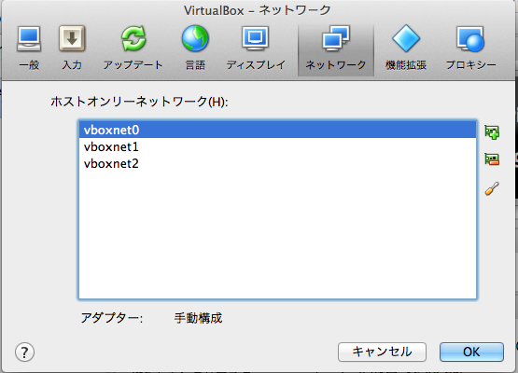
Task: Open the 機能拡張 (Extensions) preferences tab
Action: [406, 48]
